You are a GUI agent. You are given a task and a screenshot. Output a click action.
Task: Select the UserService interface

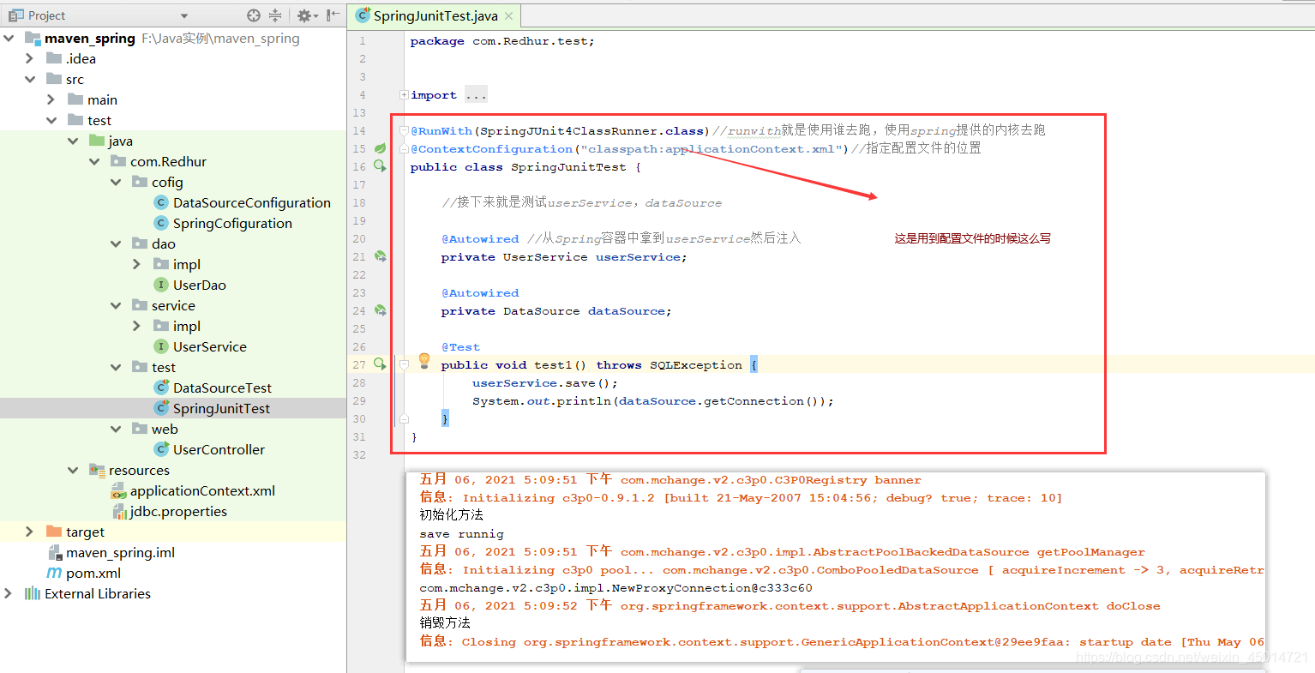click(x=209, y=346)
